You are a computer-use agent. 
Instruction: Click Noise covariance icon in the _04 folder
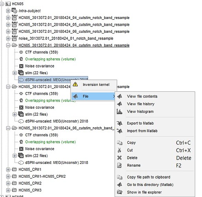pos(21,66)
